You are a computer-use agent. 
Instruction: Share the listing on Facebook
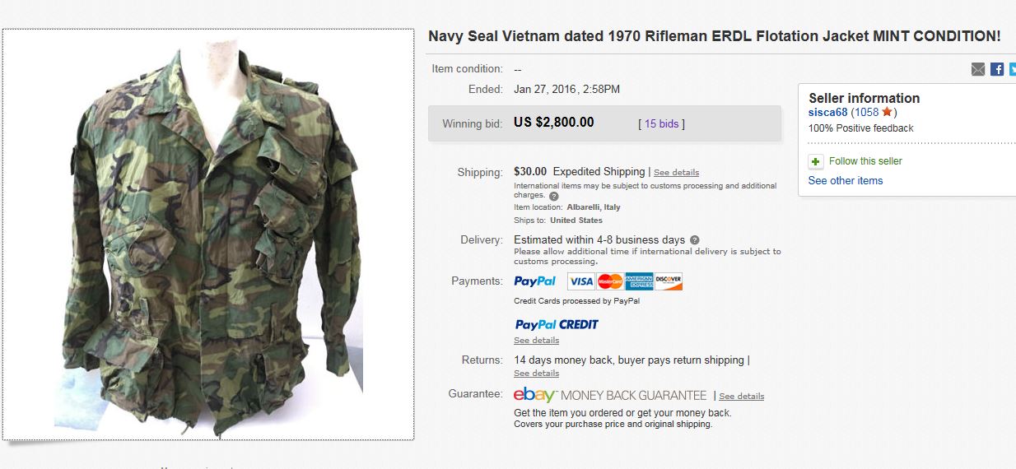[x=997, y=69]
